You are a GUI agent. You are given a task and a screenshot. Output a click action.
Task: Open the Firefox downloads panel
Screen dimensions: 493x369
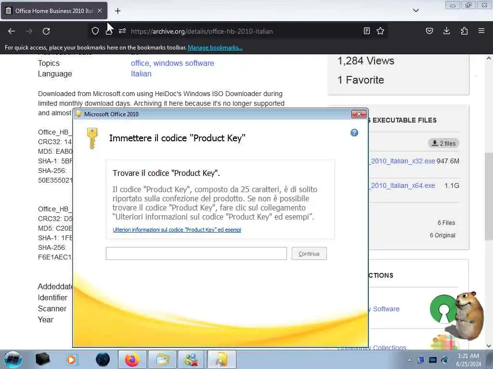tap(446, 31)
